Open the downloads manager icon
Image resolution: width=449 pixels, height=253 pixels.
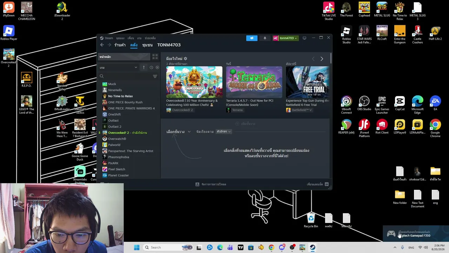tap(197, 184)
